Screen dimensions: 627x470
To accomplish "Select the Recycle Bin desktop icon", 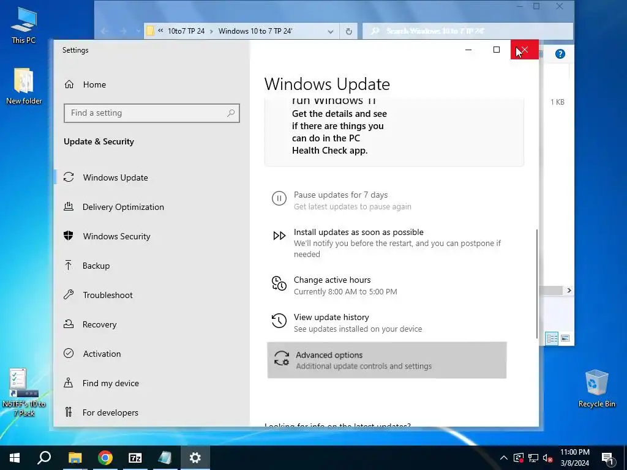I will (x=596, y=389).
